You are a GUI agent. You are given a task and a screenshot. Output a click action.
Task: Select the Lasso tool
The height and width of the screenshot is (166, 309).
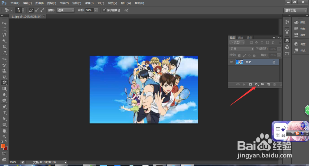4,35
